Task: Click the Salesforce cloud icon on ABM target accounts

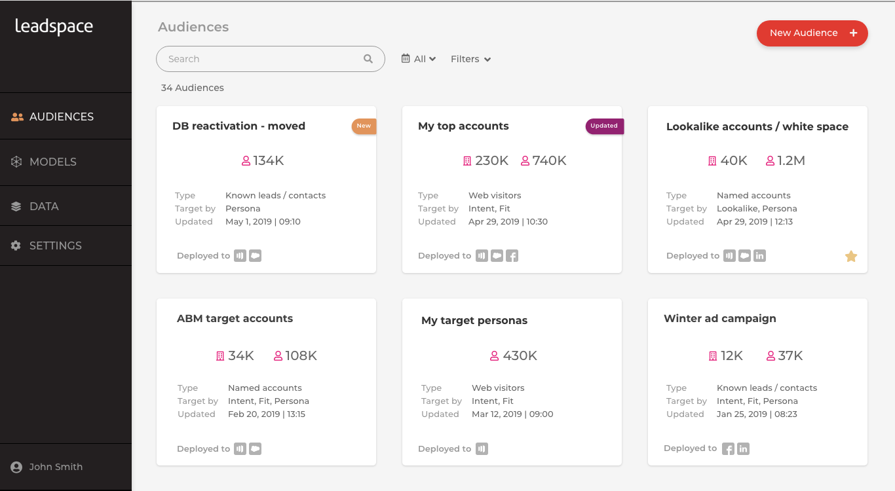Action: pyautogui.click(x=256, y=449)
